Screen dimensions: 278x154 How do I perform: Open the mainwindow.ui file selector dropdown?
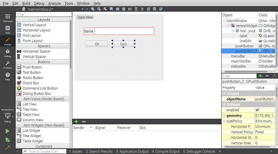pyautogui.click(x=83, y=9)
